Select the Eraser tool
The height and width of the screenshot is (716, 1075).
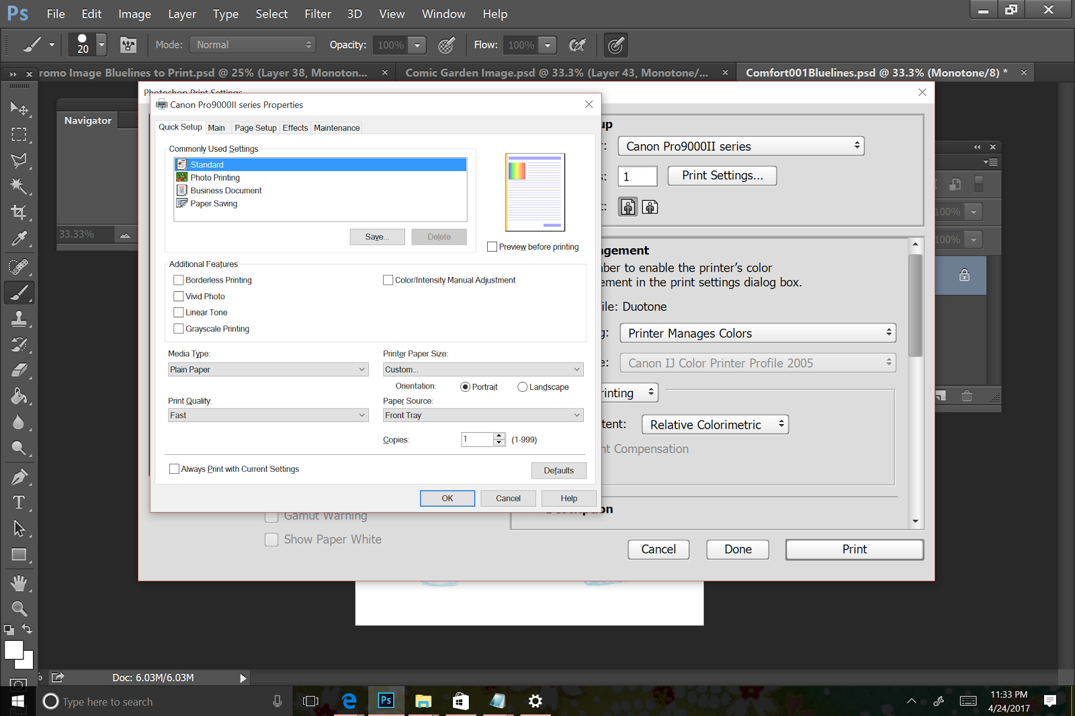pos(19,370)
